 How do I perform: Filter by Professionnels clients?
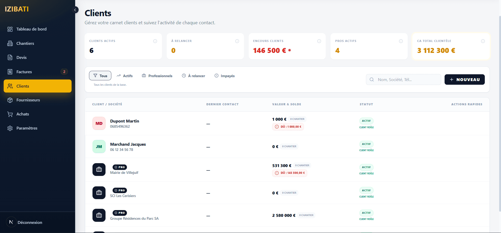point(157,76)
